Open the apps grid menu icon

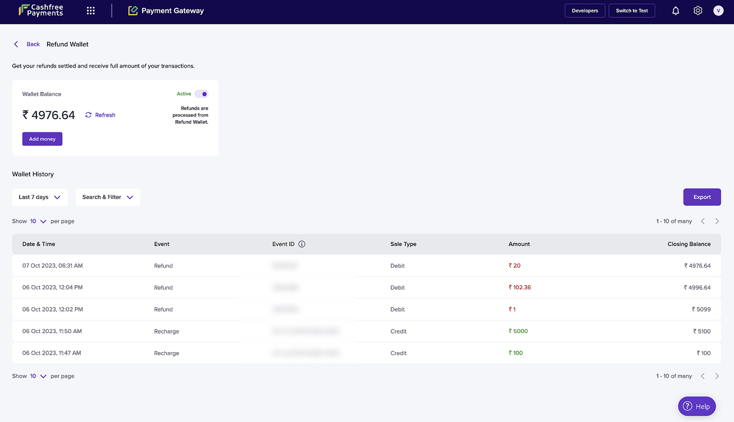[x=91, y=11]
